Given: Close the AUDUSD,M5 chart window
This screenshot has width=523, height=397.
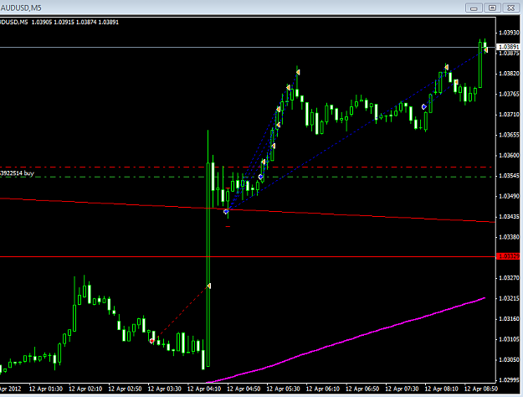Looking at the screenshot, I should pos(511,8).
